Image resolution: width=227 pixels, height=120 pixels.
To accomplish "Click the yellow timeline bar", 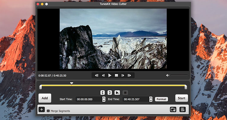I will [113, 86].
